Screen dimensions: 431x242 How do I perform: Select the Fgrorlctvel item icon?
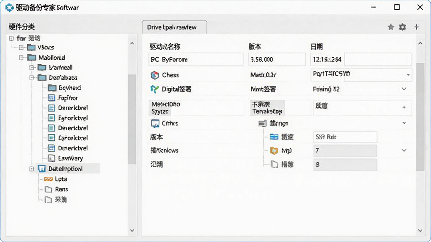[51, 118]
